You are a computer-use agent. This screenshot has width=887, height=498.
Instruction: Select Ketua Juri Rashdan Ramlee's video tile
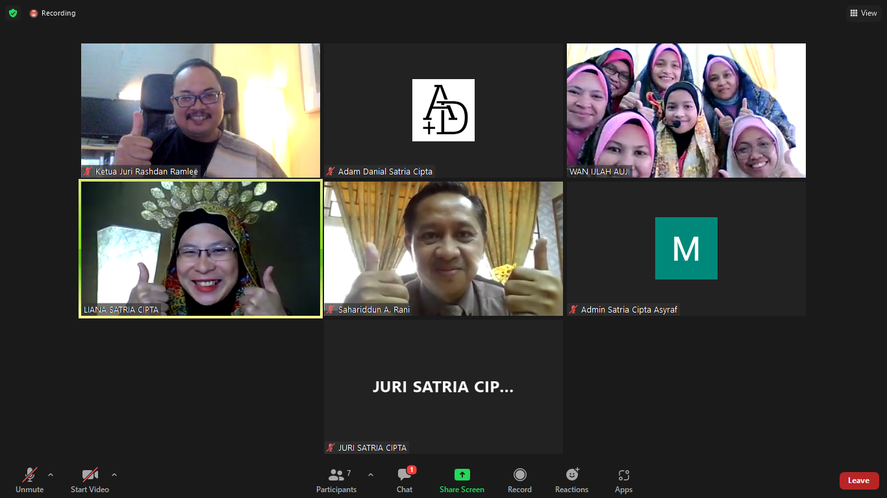click(x=201, y=110)
